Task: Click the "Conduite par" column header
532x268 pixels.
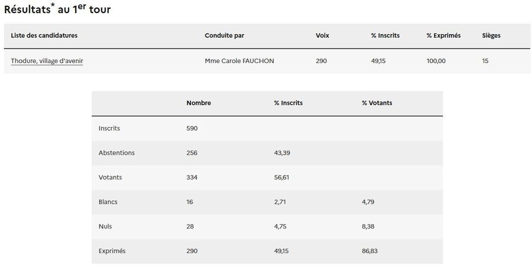Action: [224, 35]
